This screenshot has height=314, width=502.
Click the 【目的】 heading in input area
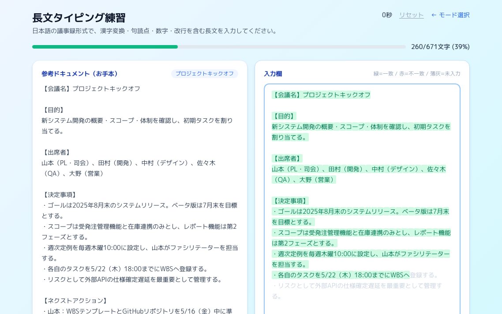point(284,116)
